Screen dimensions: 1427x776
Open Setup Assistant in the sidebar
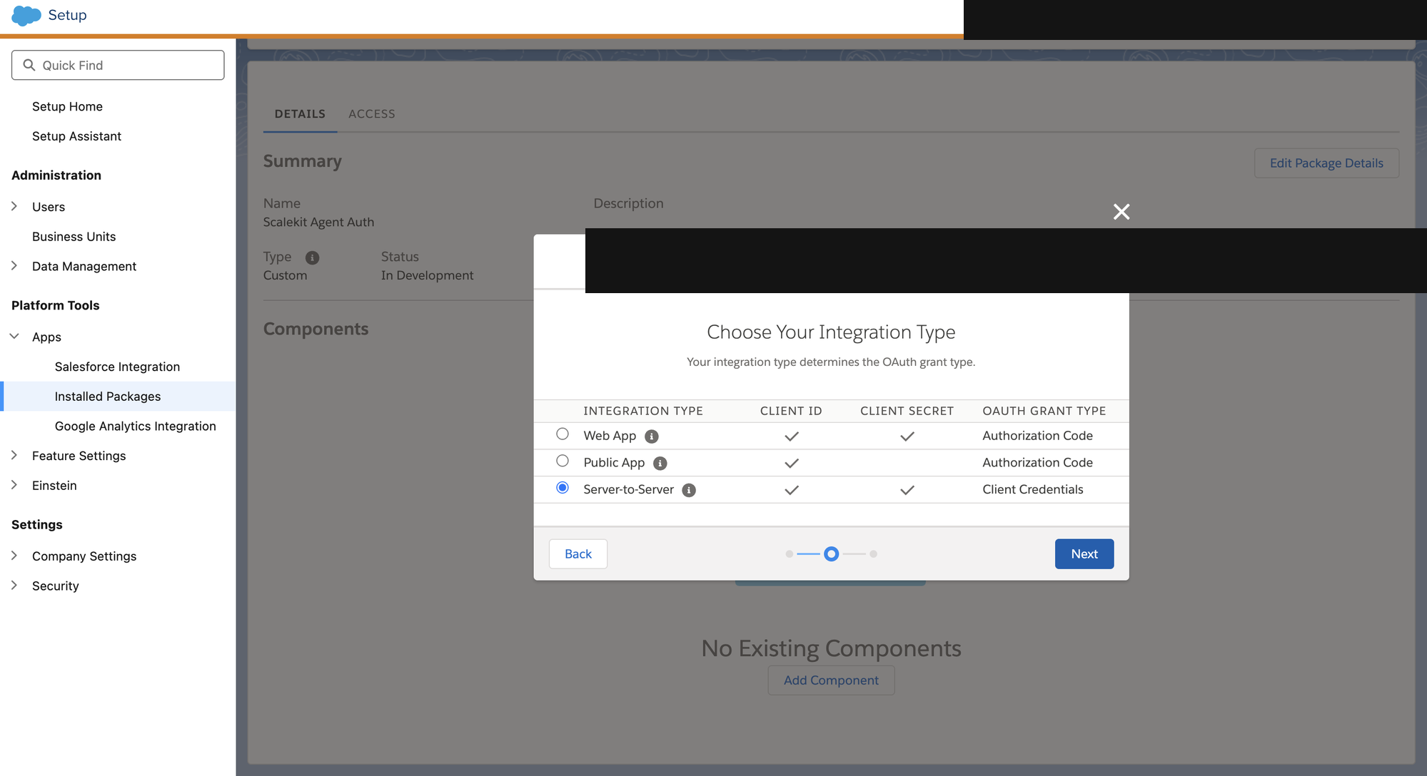(x=76, y=136)
